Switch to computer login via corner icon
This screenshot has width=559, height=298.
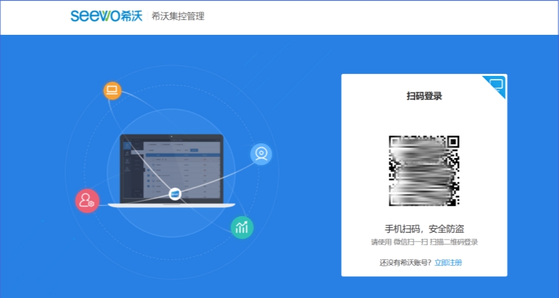496,85
